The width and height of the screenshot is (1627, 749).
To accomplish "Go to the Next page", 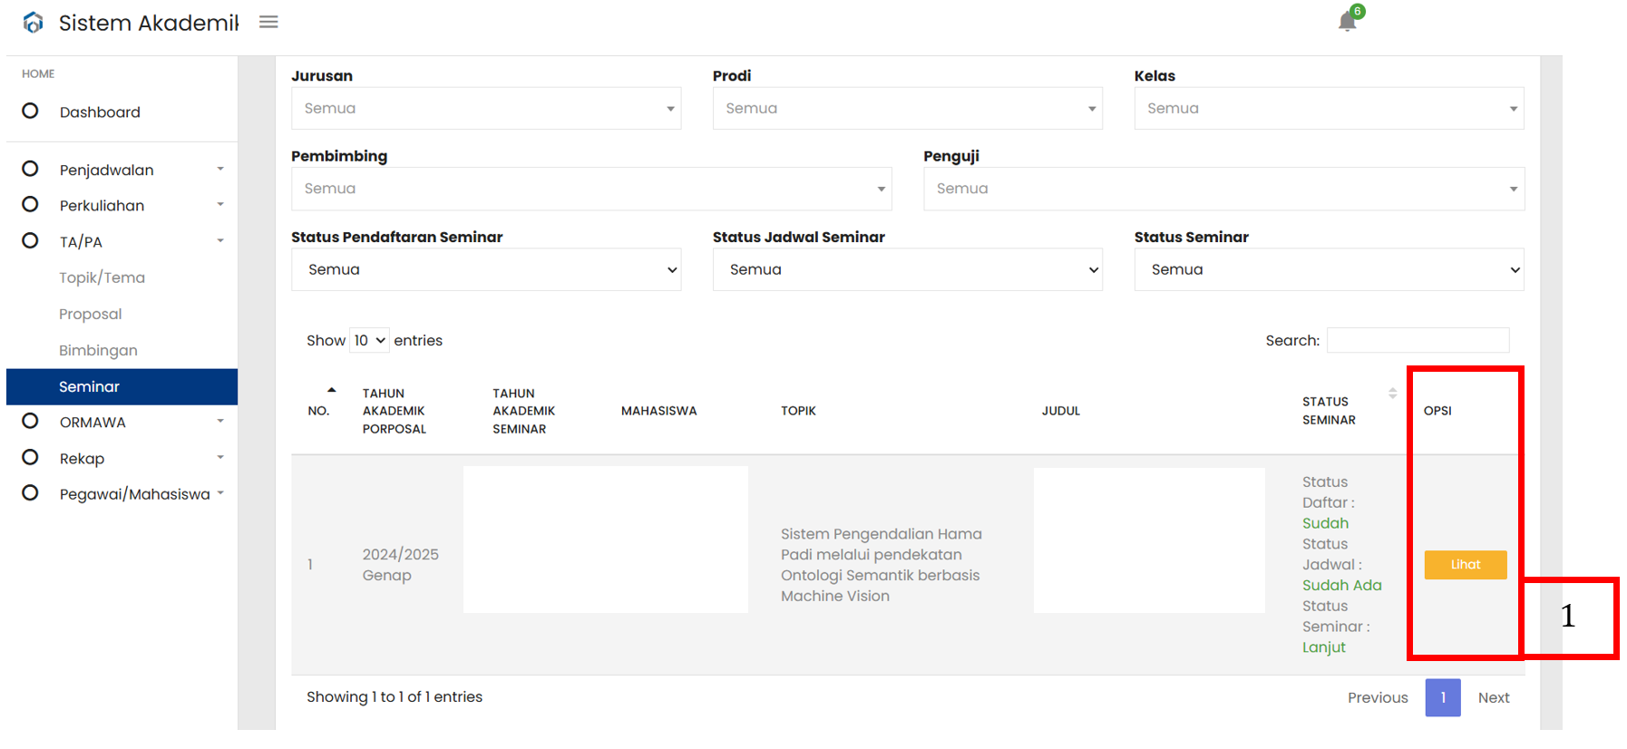I will click(x=1494, y=697).
